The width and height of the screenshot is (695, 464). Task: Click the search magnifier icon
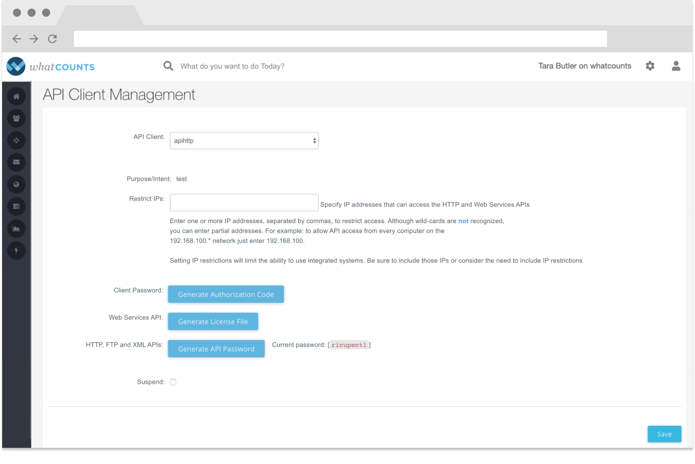tap(168, 66)
